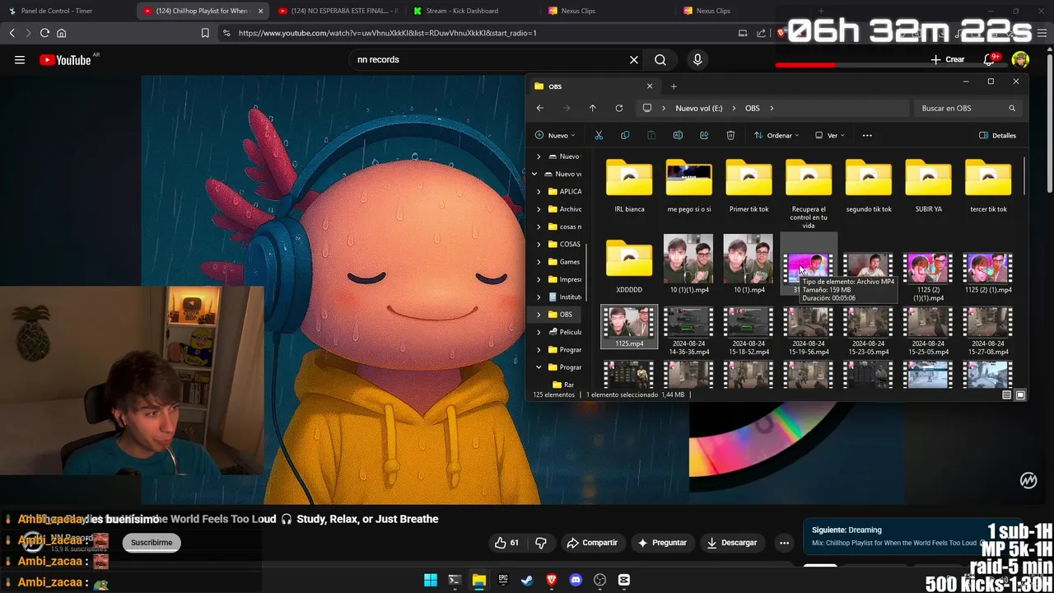Switch to the Chillhop Playlist browser tab
Screen dimensions: 1054x593
(203, 11)
